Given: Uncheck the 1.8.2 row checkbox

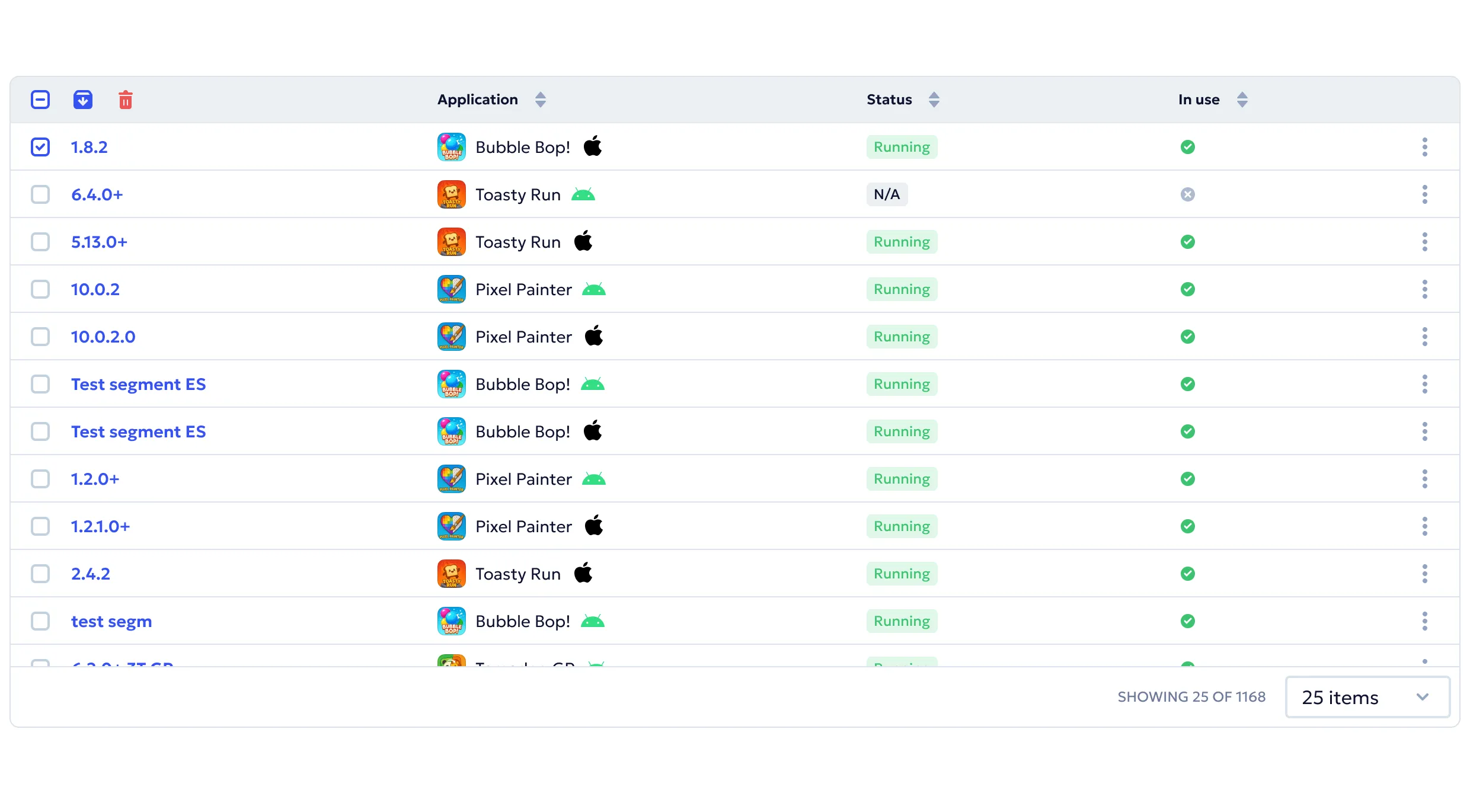Looking at the screenshot, I should point(40,147).
